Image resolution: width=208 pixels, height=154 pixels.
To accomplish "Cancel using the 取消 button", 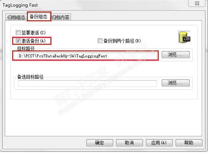I will (x=129, y=143).
